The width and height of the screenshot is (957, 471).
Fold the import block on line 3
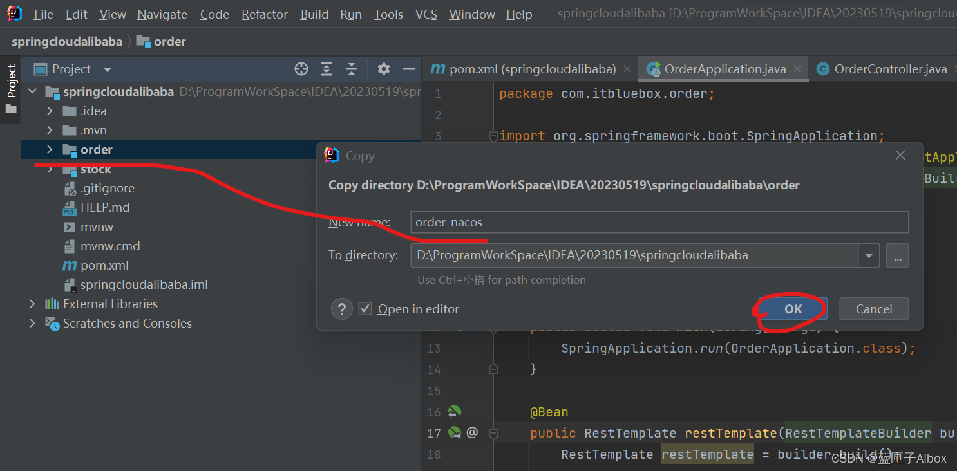tap(493, 136)
